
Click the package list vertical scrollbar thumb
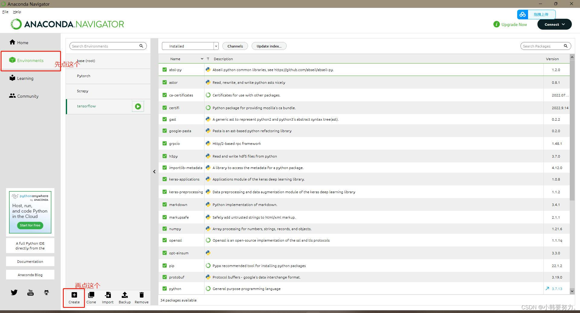pos(572,130)
